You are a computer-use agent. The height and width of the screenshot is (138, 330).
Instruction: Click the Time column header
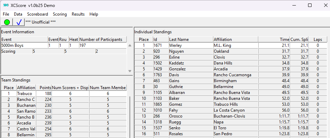(274, 40)
